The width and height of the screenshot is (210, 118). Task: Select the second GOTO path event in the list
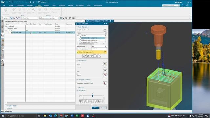89,40
